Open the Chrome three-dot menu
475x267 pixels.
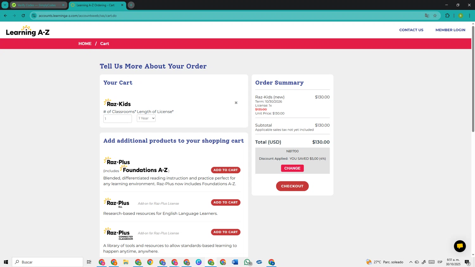tap(469, 16)
